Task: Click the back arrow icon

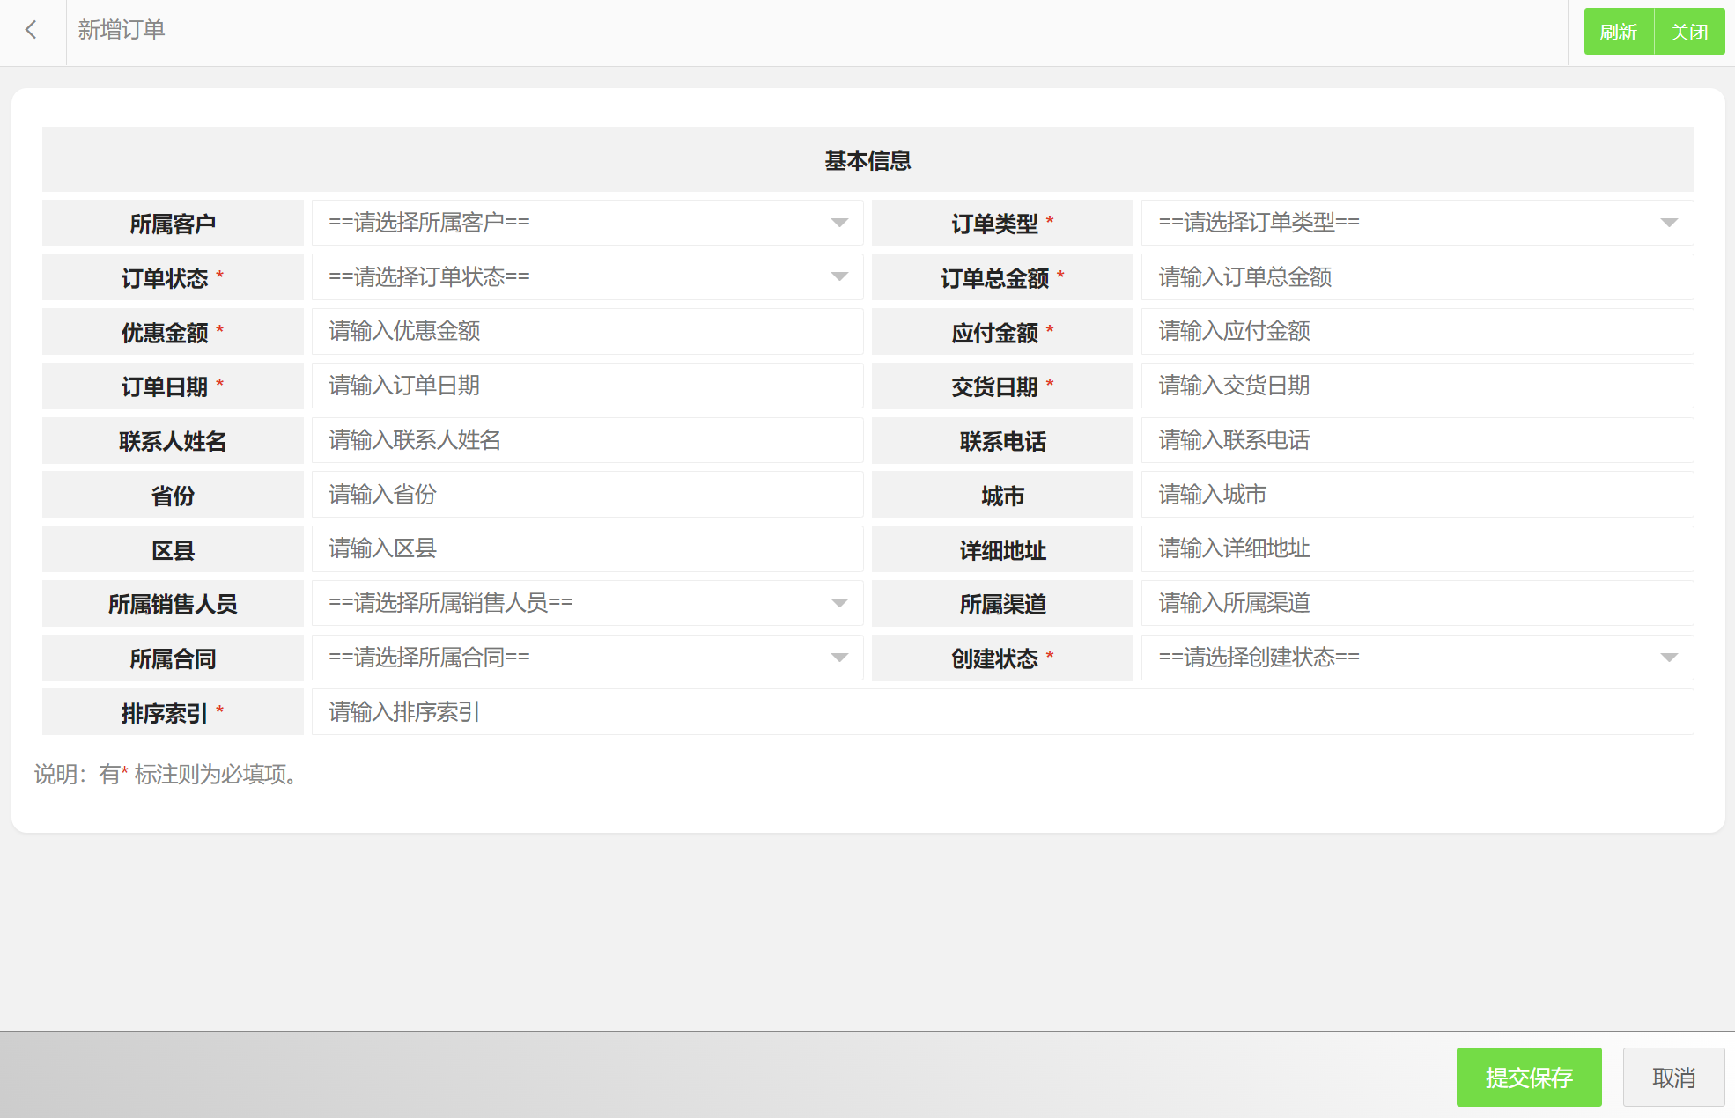Action: point(32,31)
